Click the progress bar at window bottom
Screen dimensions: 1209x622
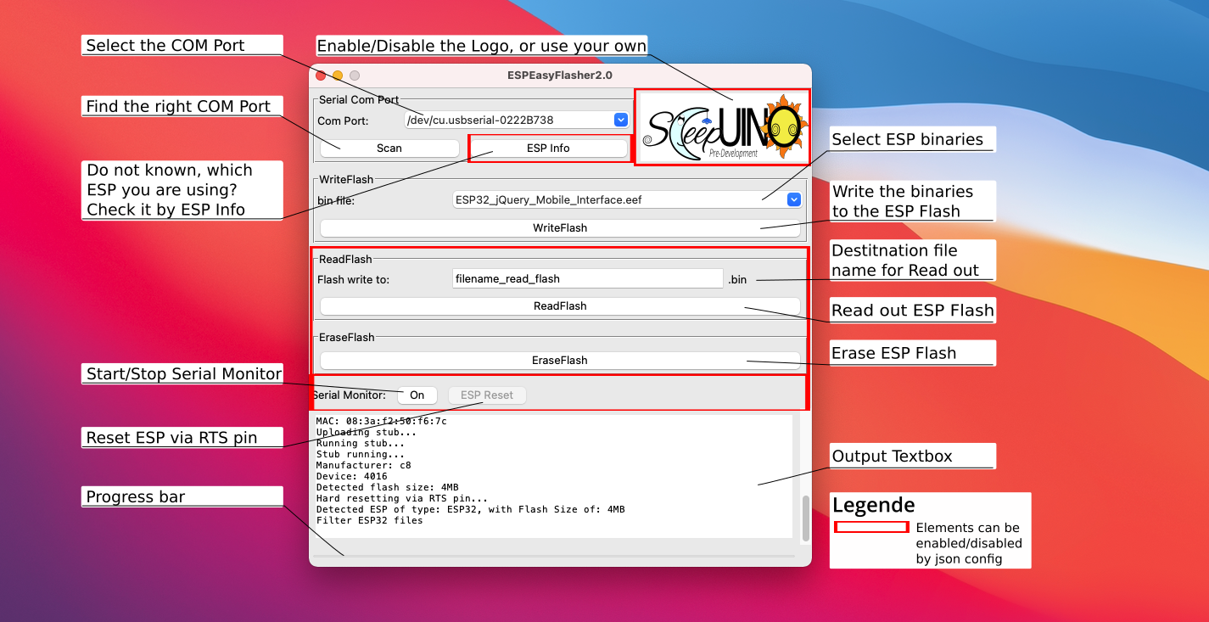(553, 557)
